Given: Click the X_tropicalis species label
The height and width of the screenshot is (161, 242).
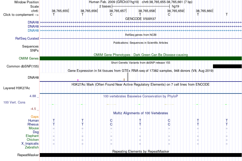Looking at the screenshot, I should point(30,144).
